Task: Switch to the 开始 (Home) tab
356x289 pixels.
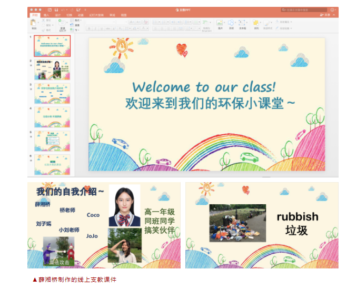Action: (35, 15)
